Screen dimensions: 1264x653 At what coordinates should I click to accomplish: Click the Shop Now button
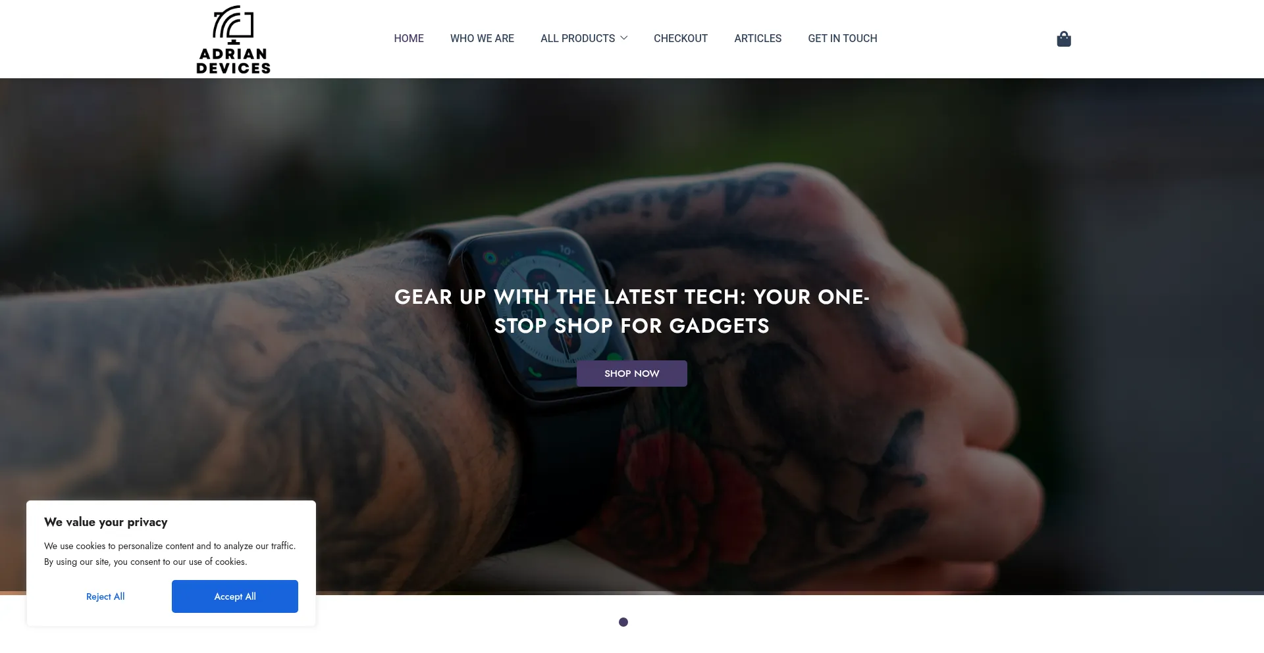(x=632, y=374)
